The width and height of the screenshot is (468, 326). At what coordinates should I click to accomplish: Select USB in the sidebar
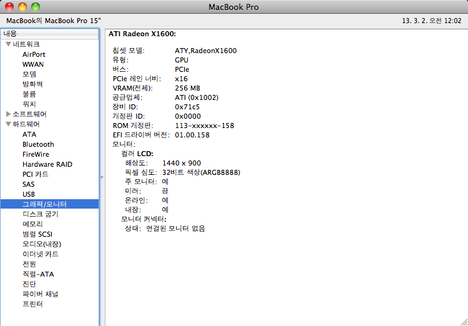point(29,194)
